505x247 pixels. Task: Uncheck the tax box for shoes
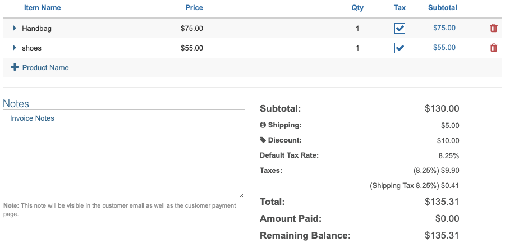(400, 48)
